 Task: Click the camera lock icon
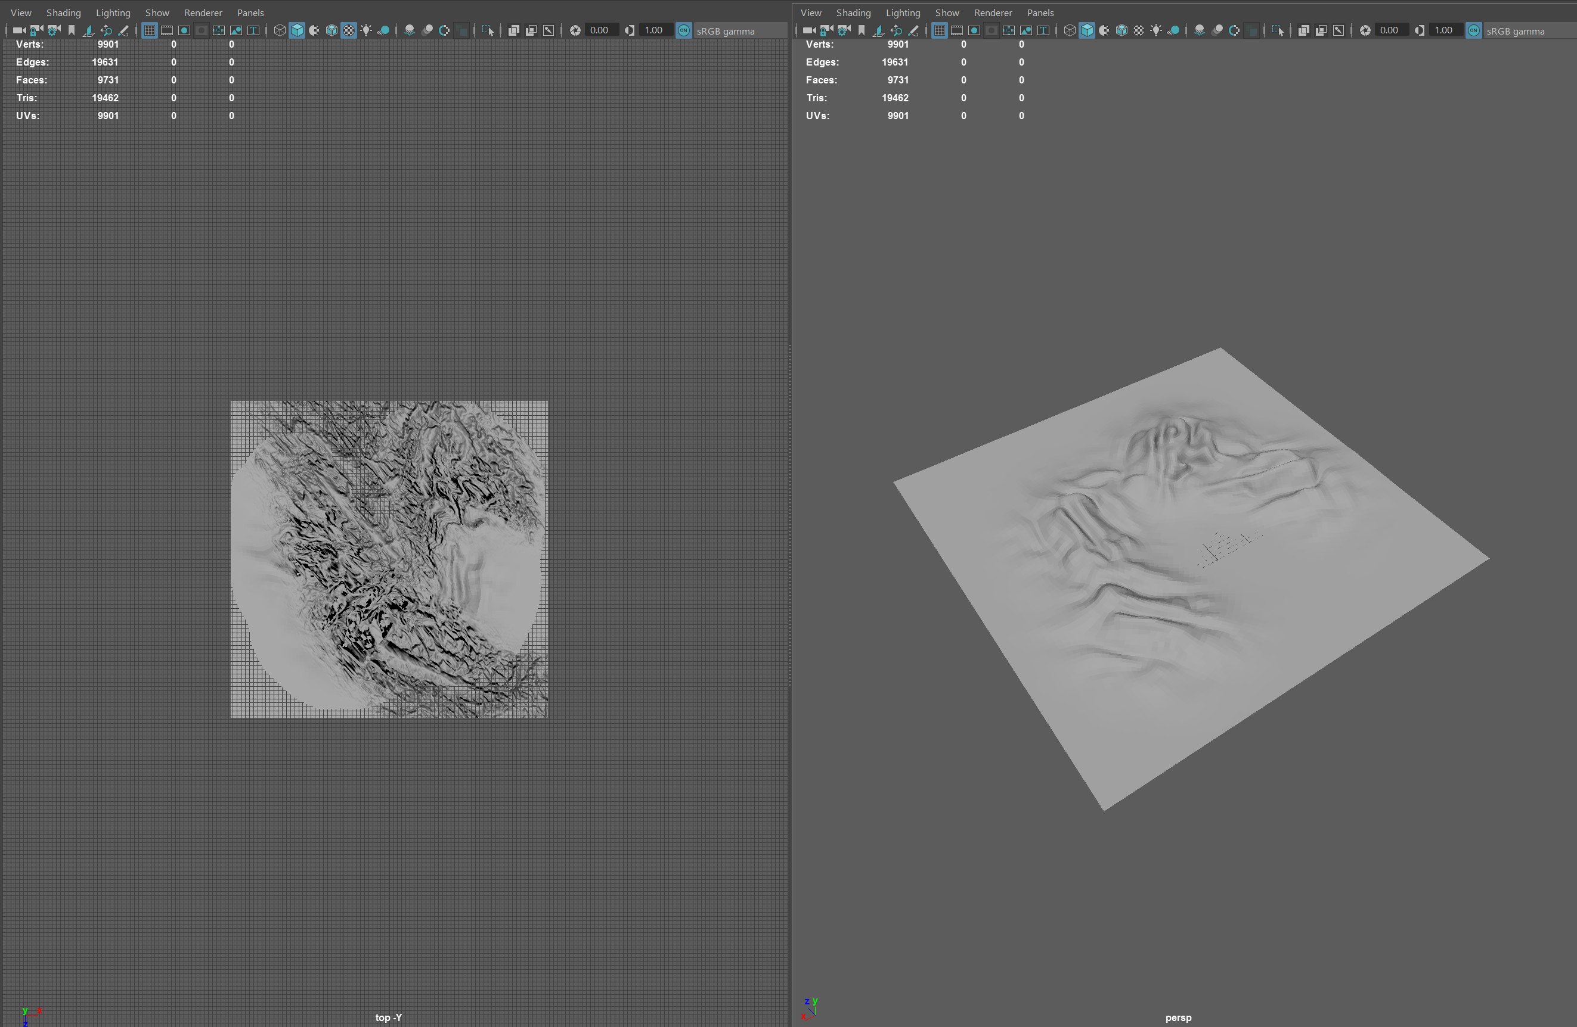[x=36, y=30]
